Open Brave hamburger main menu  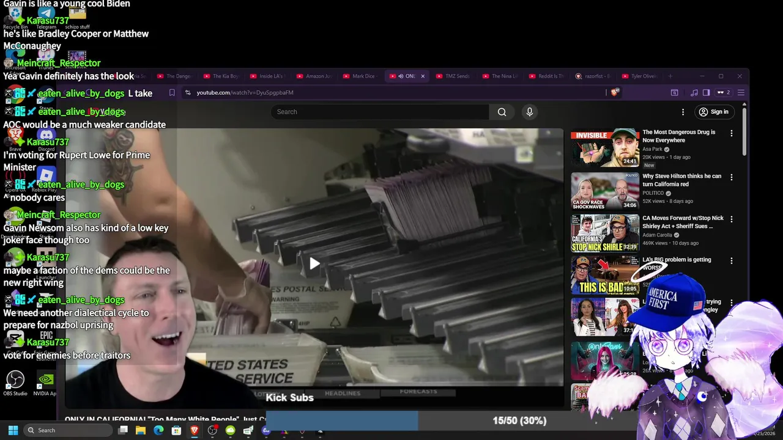pos(741,92)
